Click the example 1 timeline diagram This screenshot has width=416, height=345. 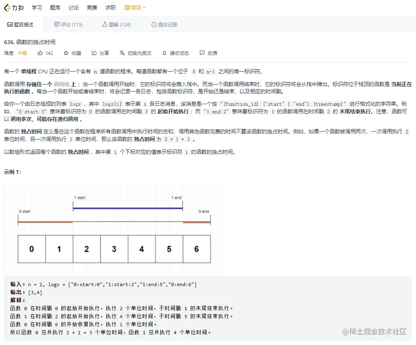tap(114, 228)
